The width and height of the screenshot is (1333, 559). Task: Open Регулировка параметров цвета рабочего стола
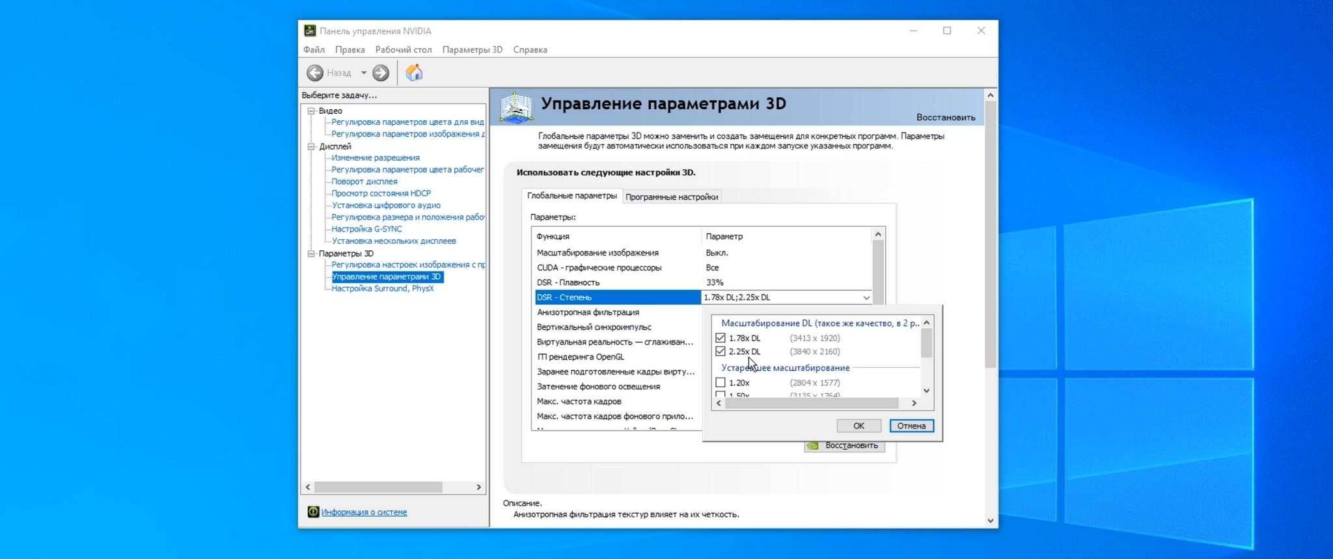coord(407,170)
